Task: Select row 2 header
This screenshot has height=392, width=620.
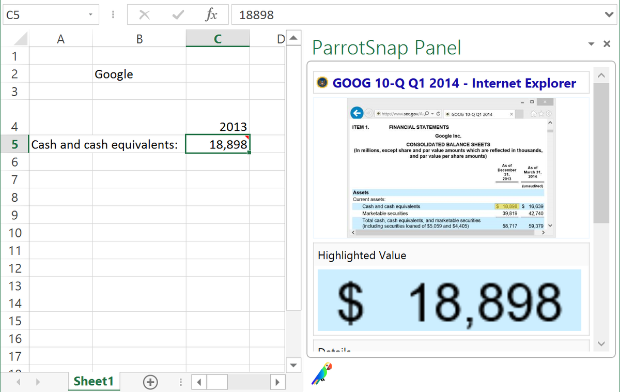Action: [14, 74]
